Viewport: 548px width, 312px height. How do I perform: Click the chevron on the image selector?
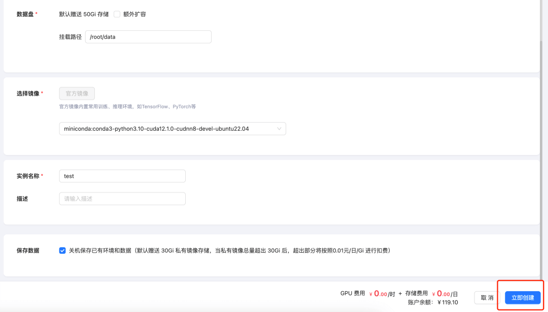(279, 129)
